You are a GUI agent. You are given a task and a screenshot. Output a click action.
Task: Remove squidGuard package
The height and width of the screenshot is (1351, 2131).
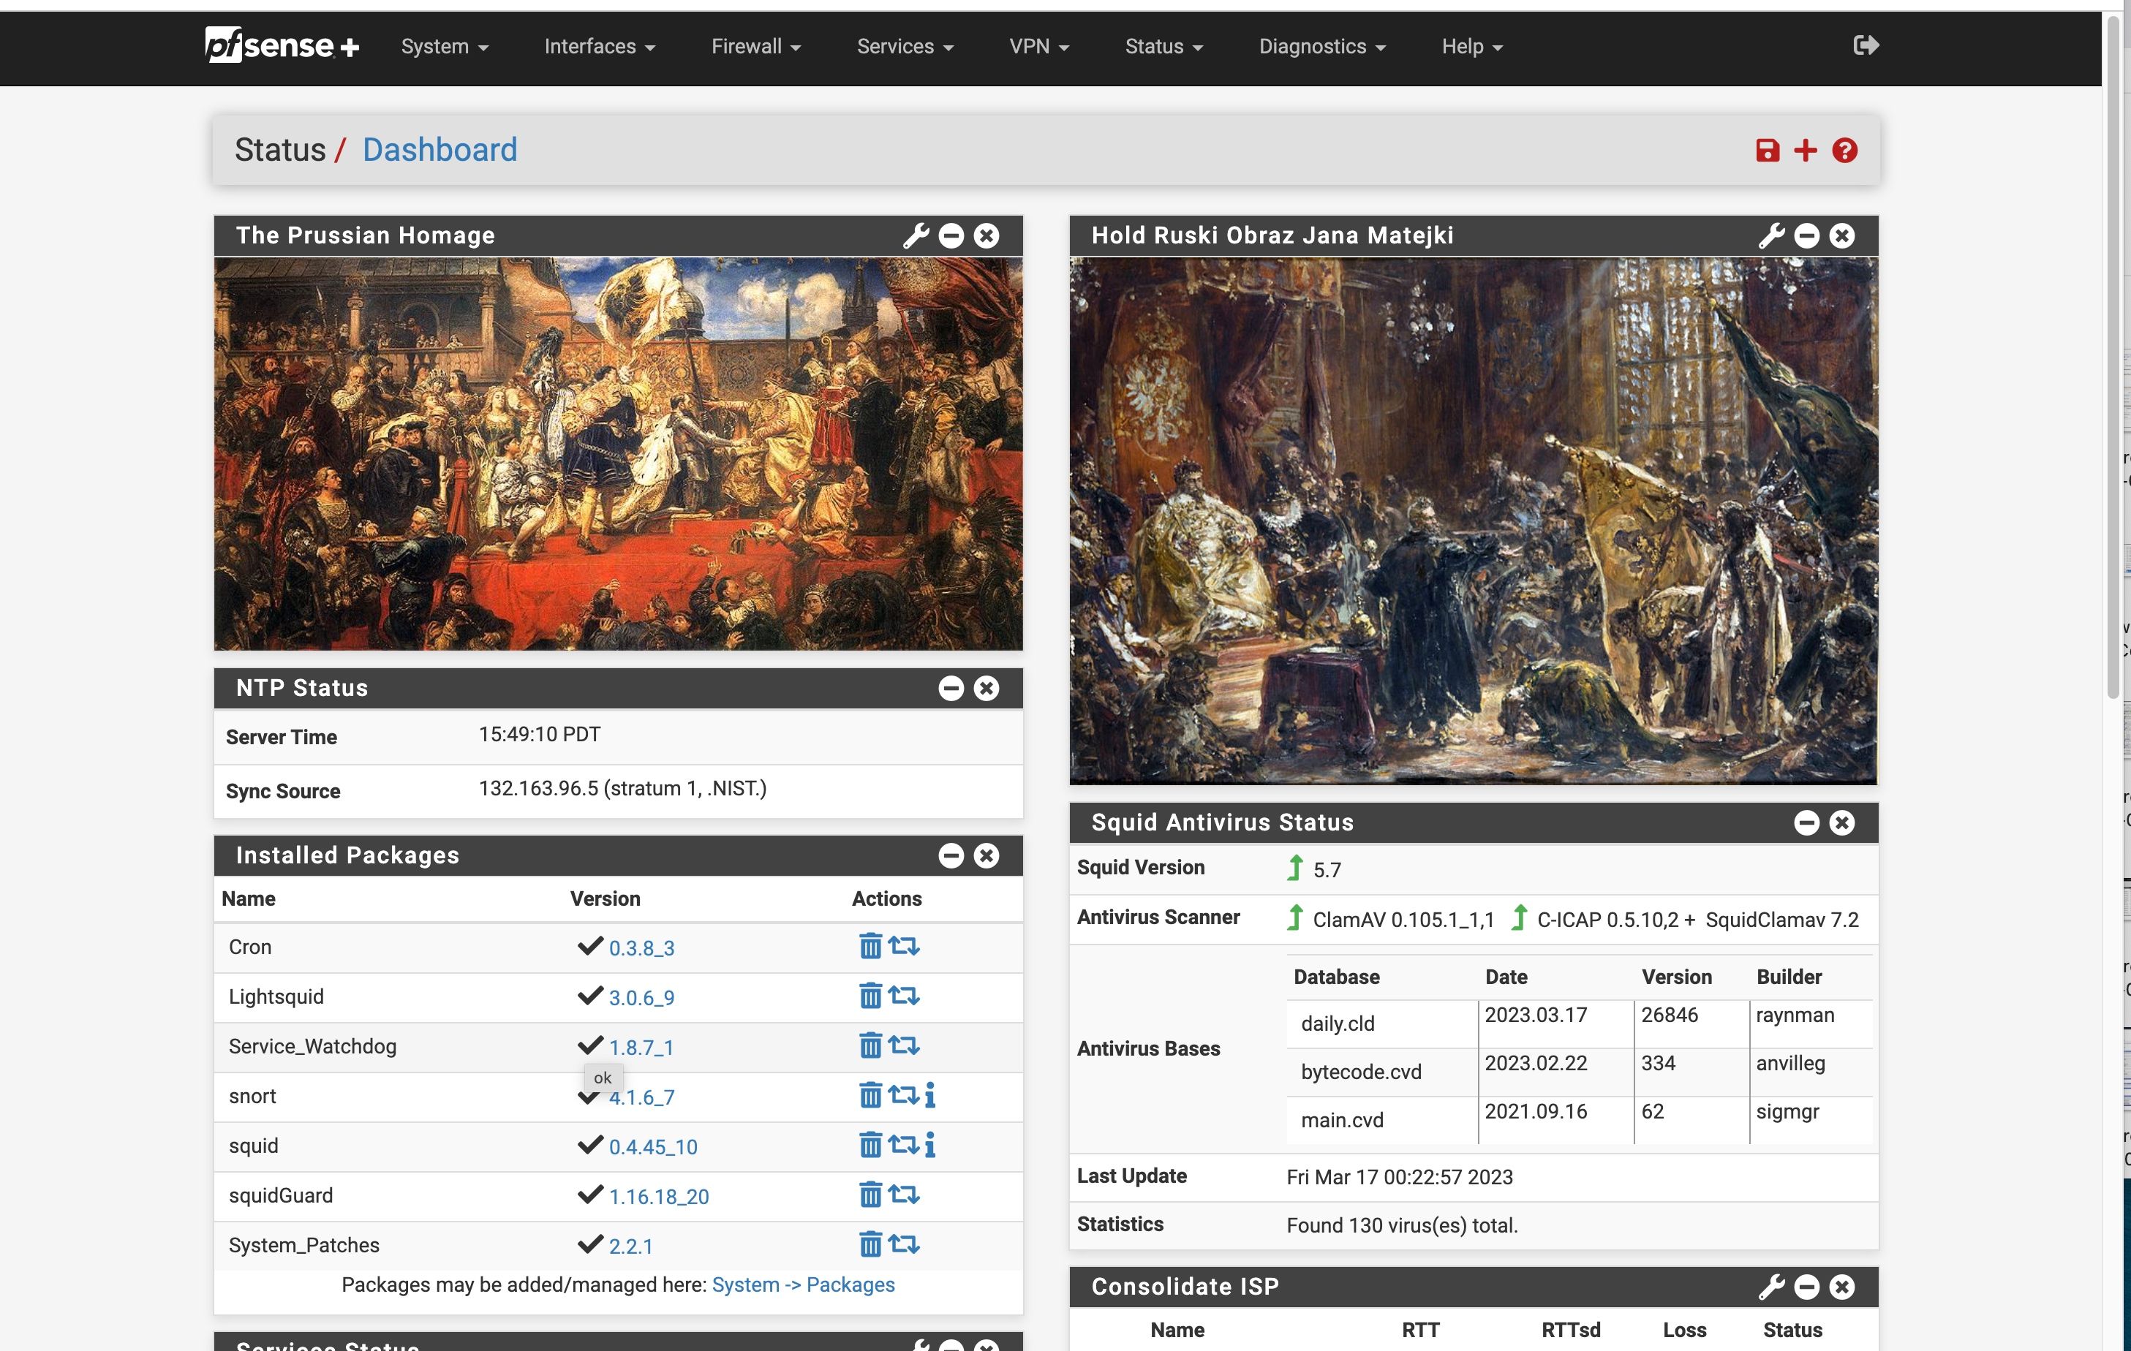click(x=871, y=1195)
